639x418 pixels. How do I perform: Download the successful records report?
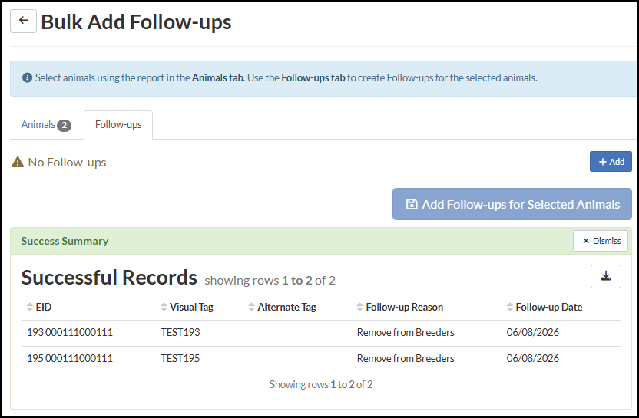click(x=605, y=276)
